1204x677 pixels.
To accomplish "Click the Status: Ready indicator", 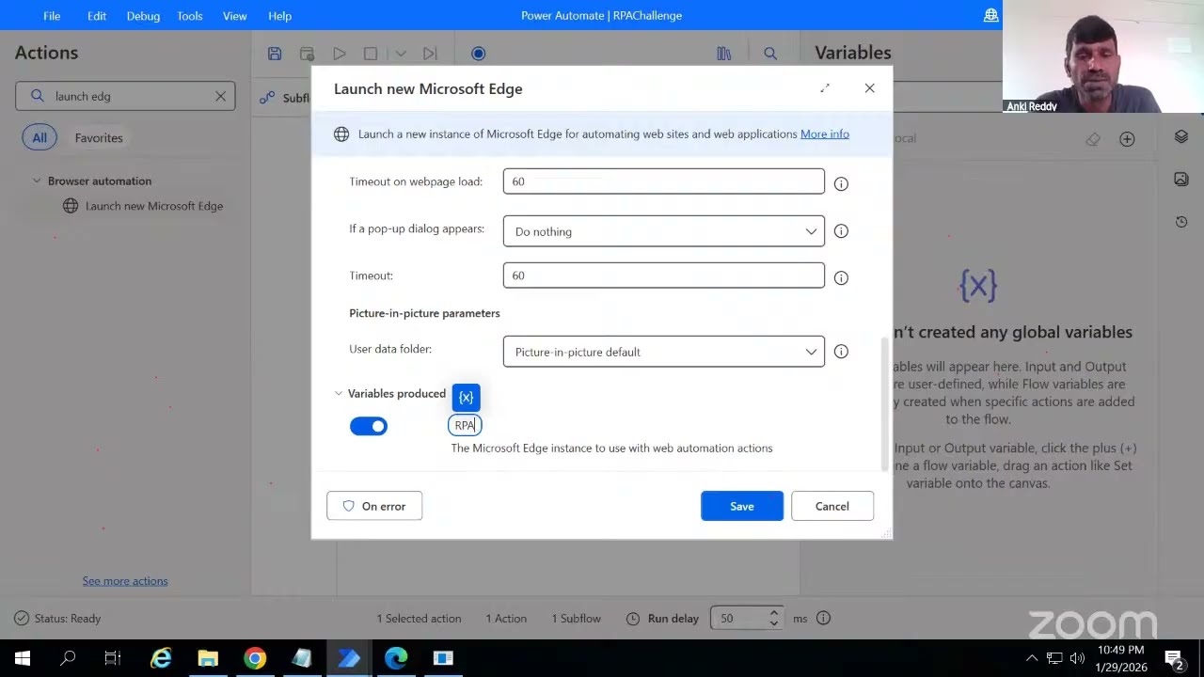I will point(58,618).
